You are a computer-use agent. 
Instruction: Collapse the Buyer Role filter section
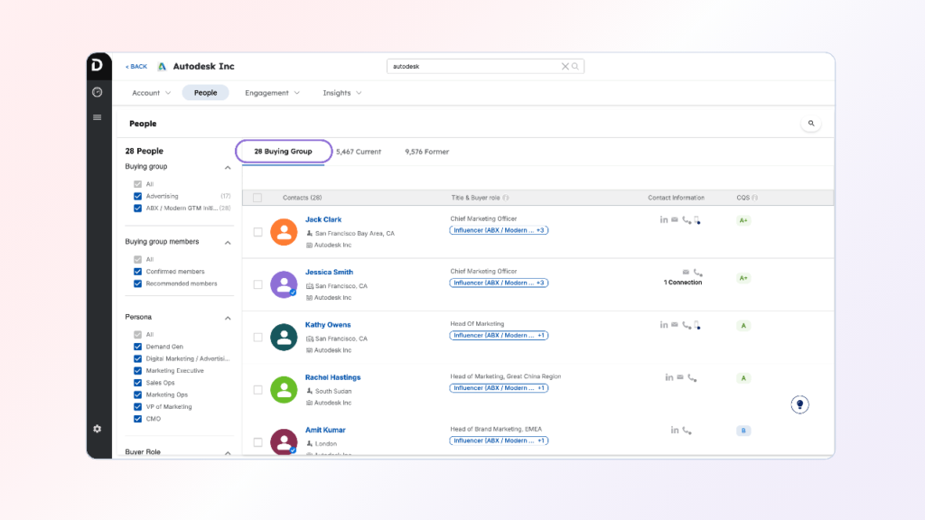point(228,453)
